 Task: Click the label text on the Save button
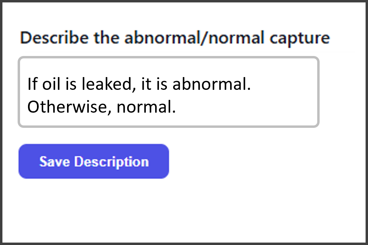(x=94, y=161)
